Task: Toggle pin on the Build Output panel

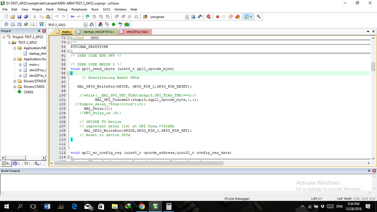Action: (x=369, y=171)
